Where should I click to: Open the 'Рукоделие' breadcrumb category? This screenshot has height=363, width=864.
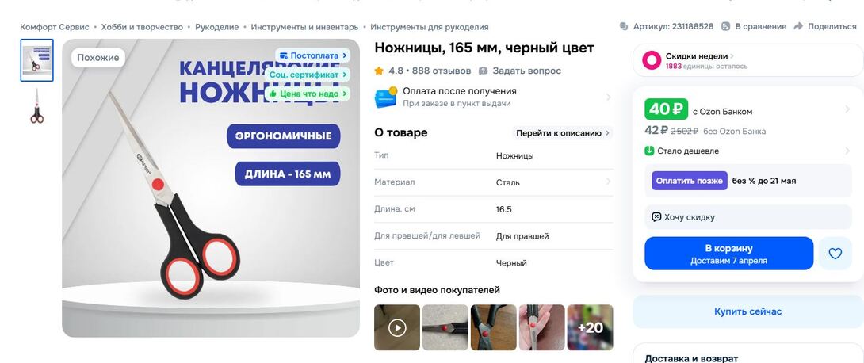pos(217,27)
